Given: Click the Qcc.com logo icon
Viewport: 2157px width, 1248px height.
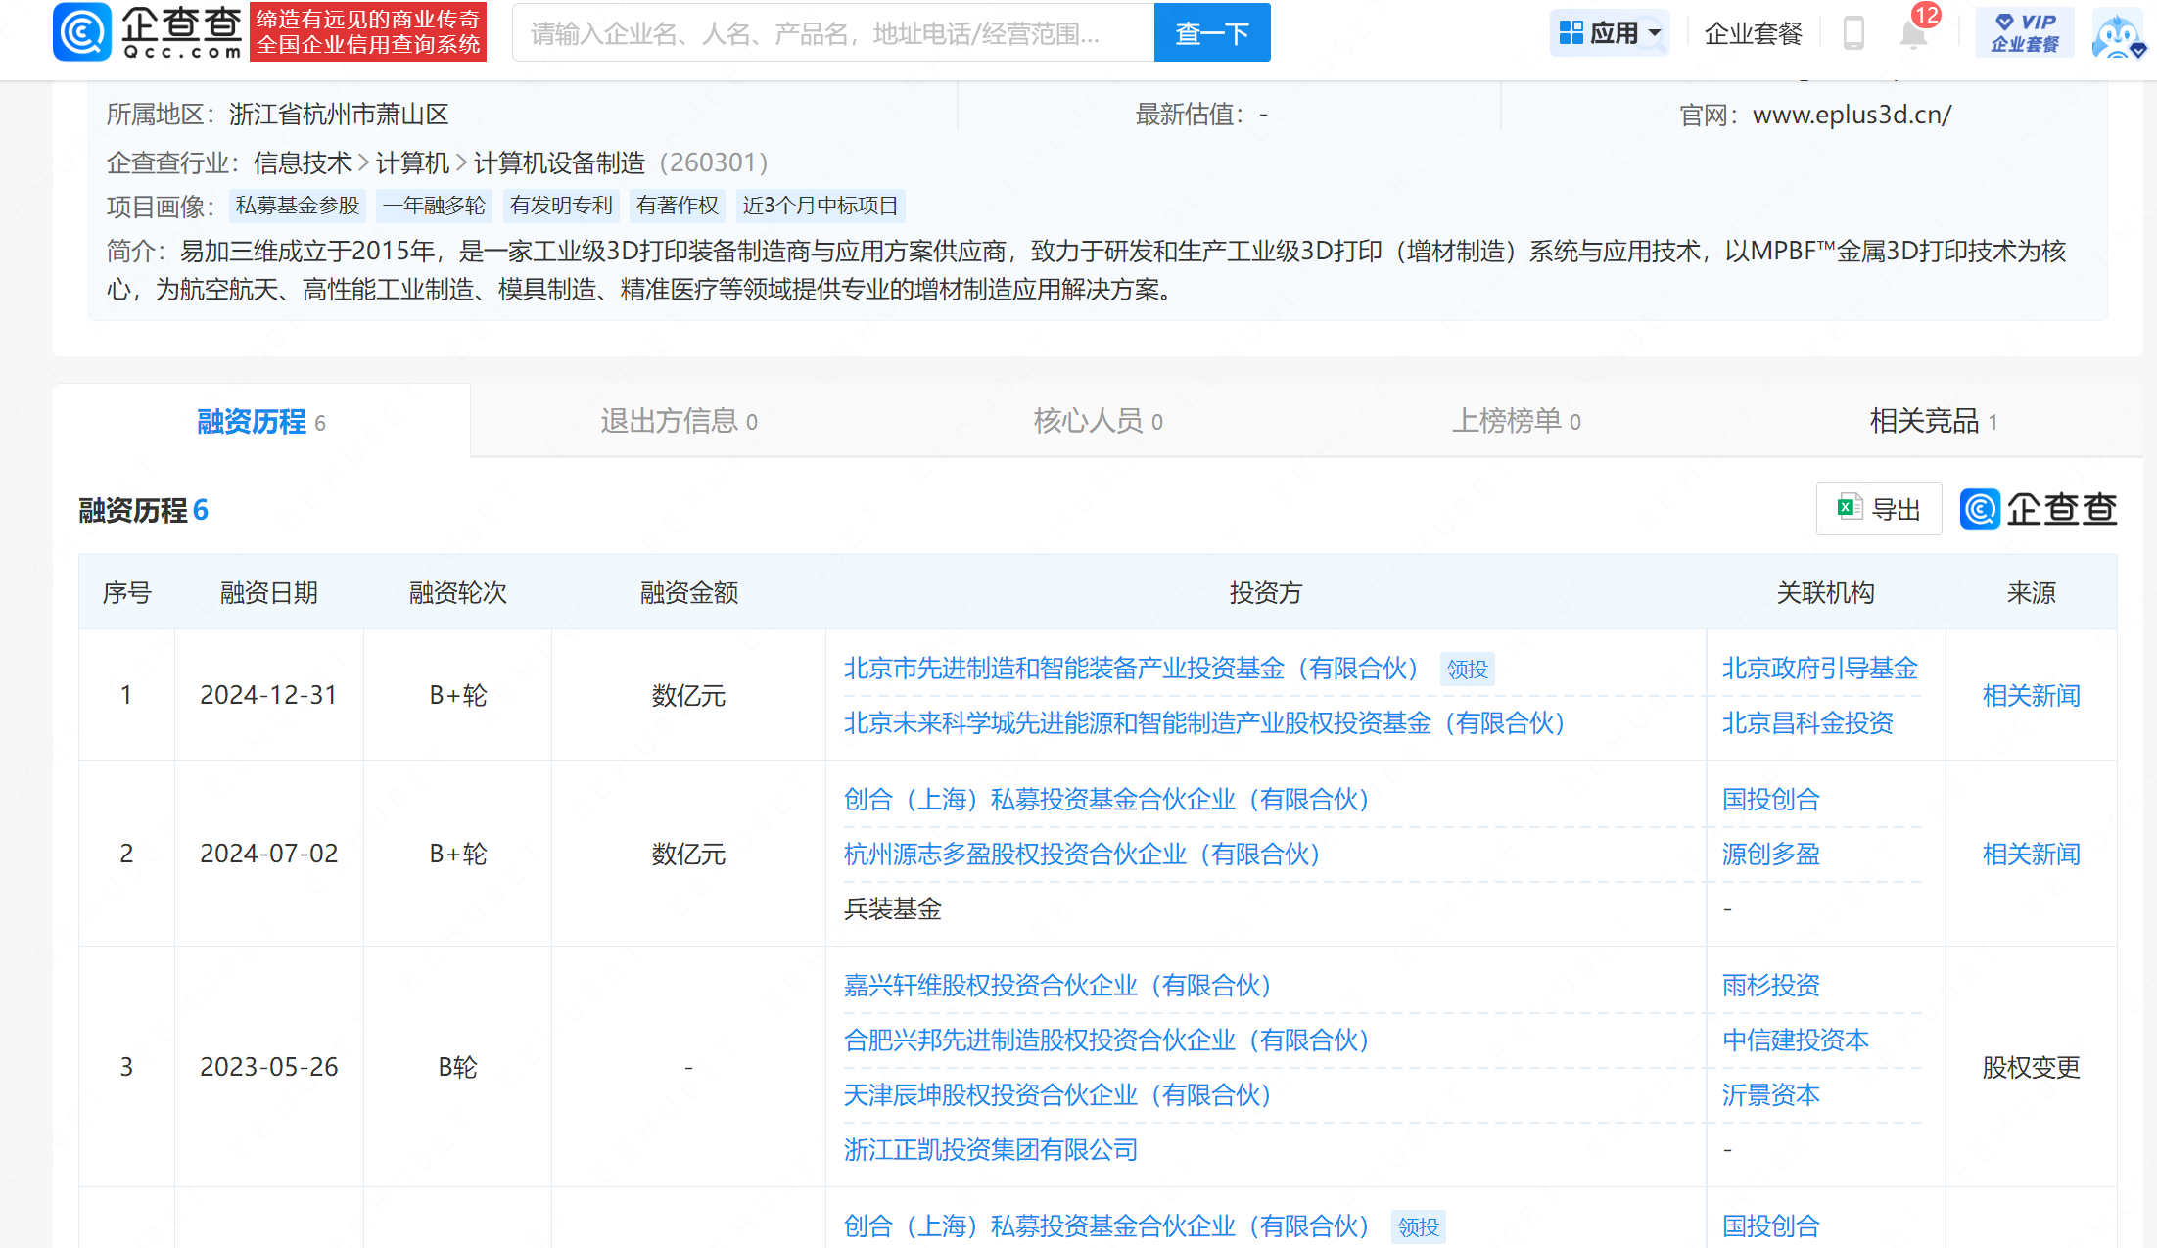Looking at the screenshot, I should click(x=82, y=31).
